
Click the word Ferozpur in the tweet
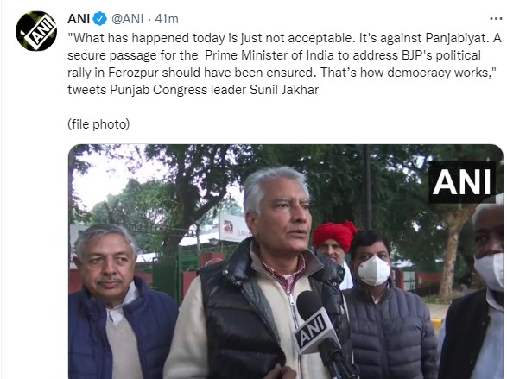click(133, 73)
